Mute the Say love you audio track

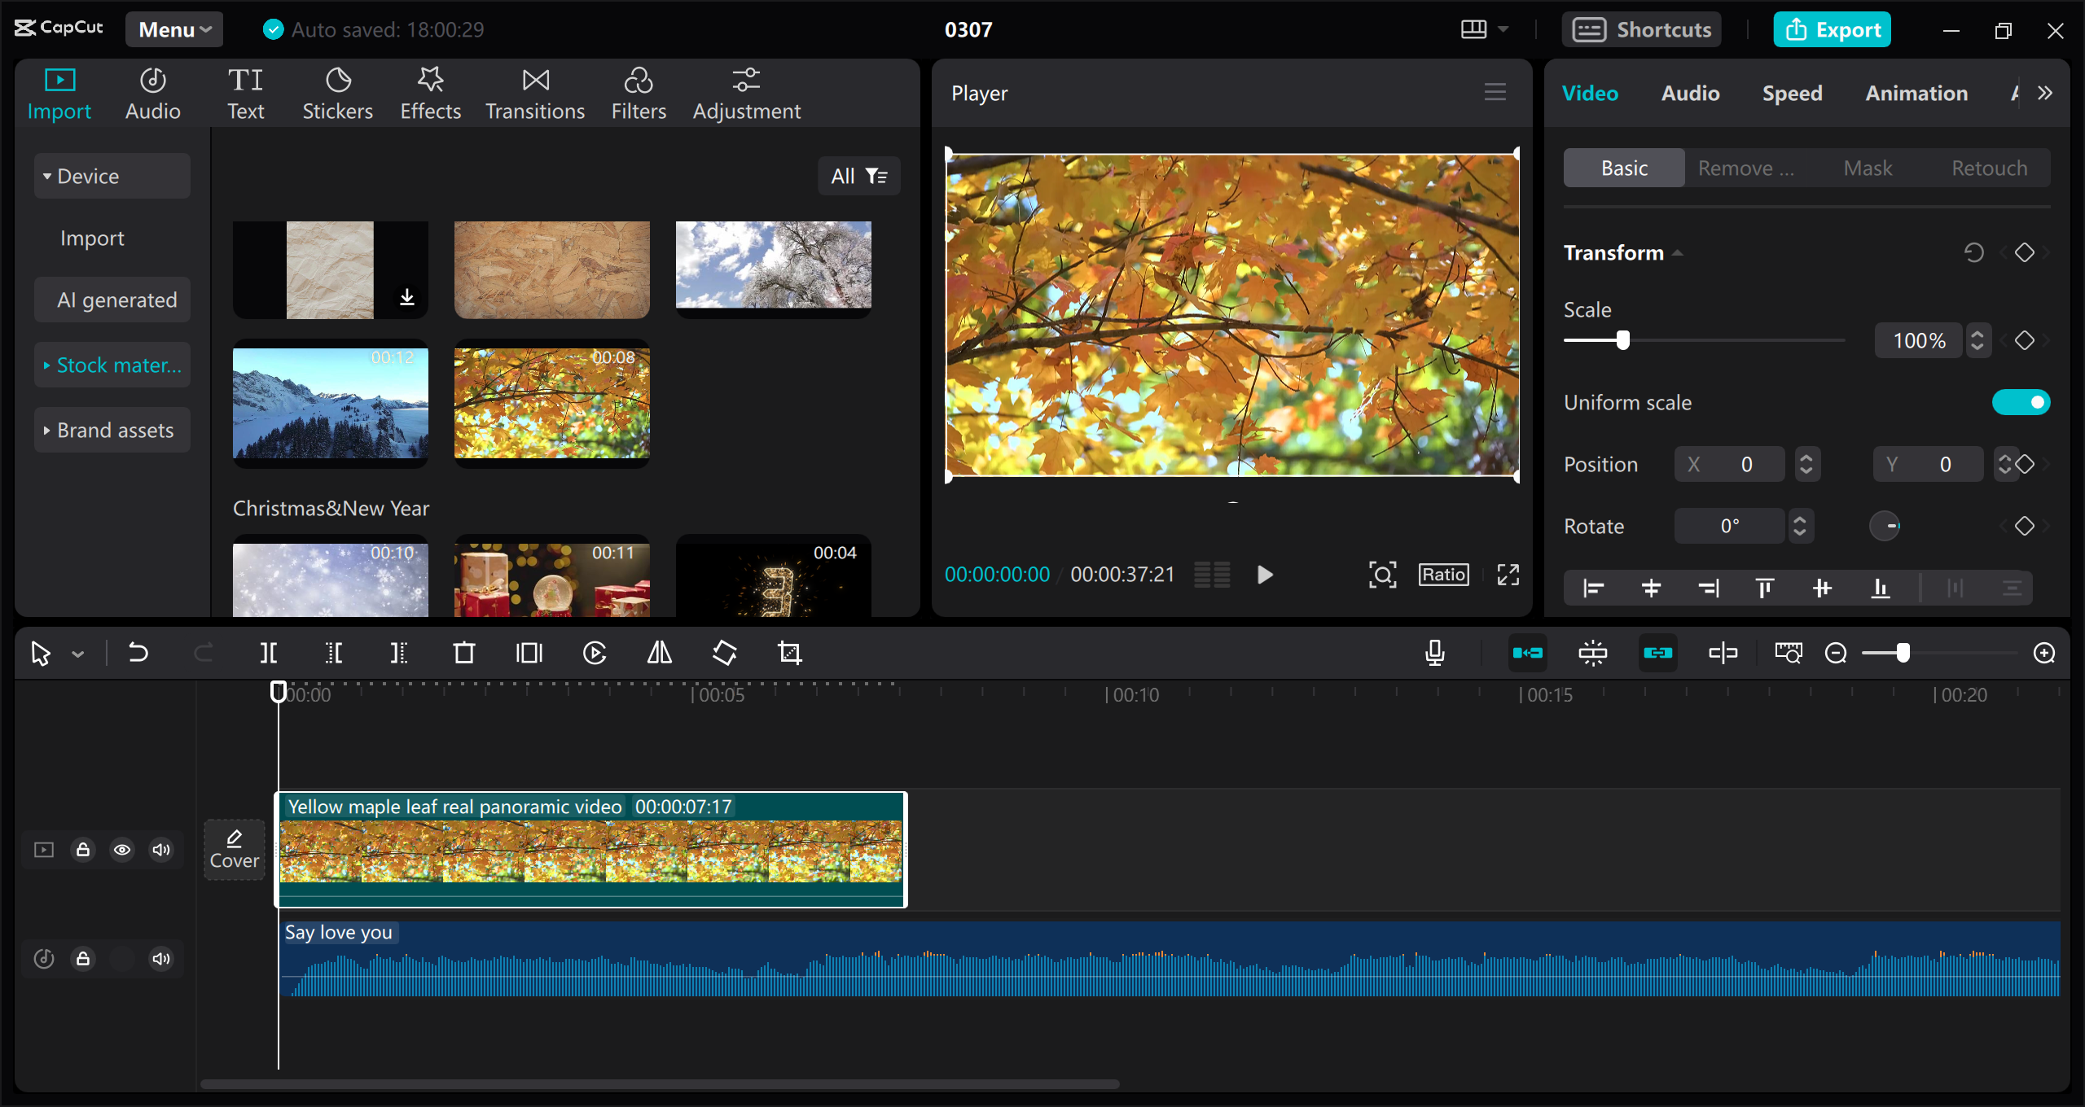[x=160, y=958]
